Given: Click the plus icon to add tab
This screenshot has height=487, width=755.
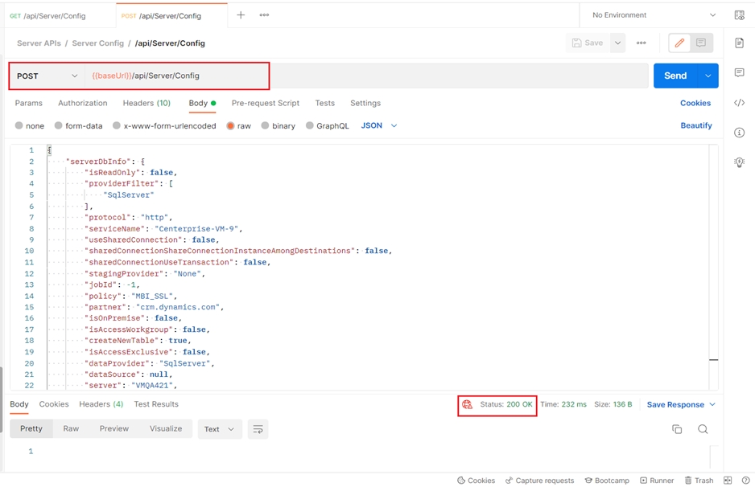Looking at the screenshot, I should point(241,15).
